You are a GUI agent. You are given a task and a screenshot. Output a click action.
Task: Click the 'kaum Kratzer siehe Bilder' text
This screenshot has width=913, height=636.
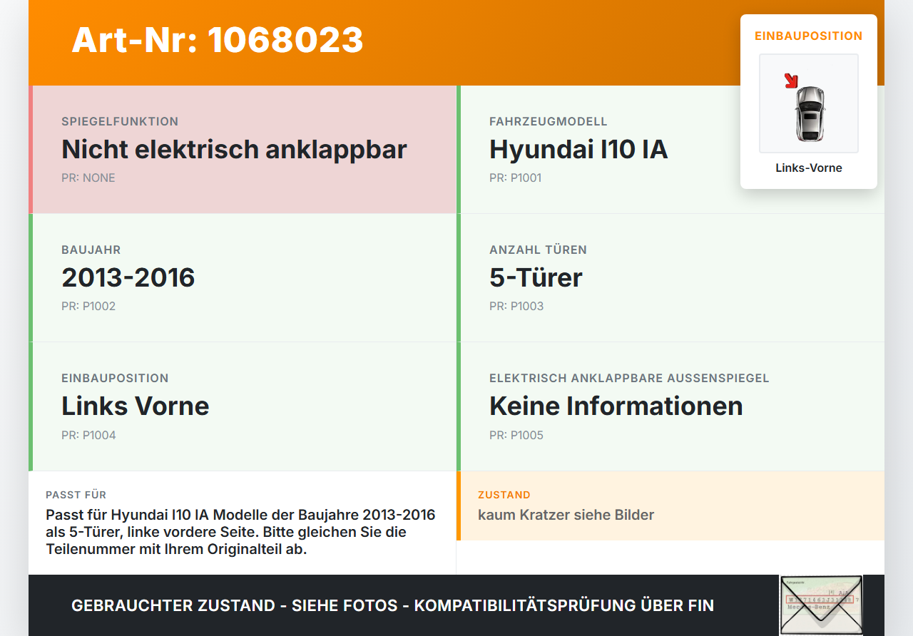[x=566, y=515]
